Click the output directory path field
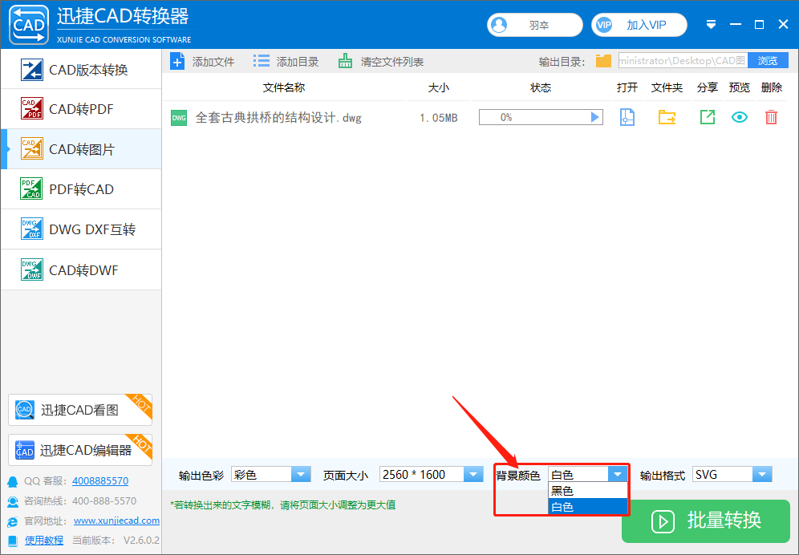This screenshot has width=799, height=555. click(x=683, y=61)
